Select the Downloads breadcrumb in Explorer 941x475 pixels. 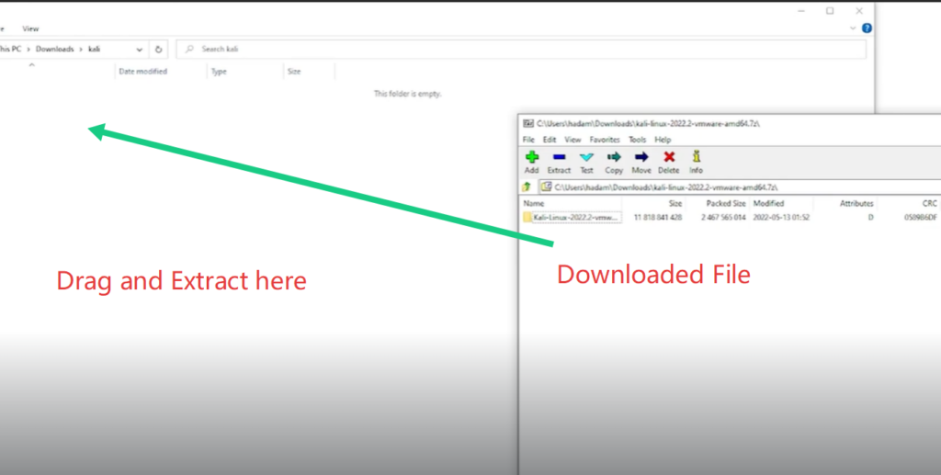pyautogui.click(x=54, y=50)
